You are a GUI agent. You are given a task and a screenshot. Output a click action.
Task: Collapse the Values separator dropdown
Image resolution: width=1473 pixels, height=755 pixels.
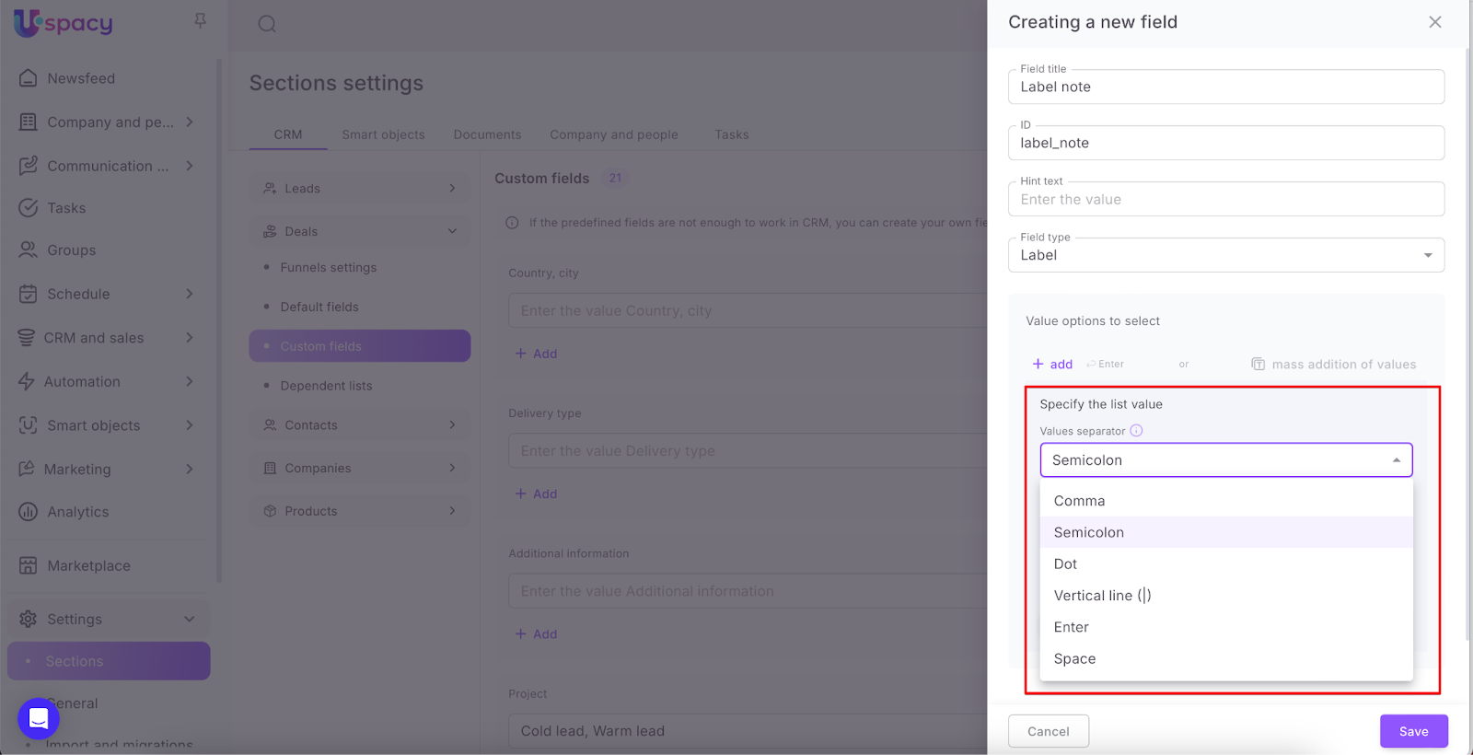1396,460
